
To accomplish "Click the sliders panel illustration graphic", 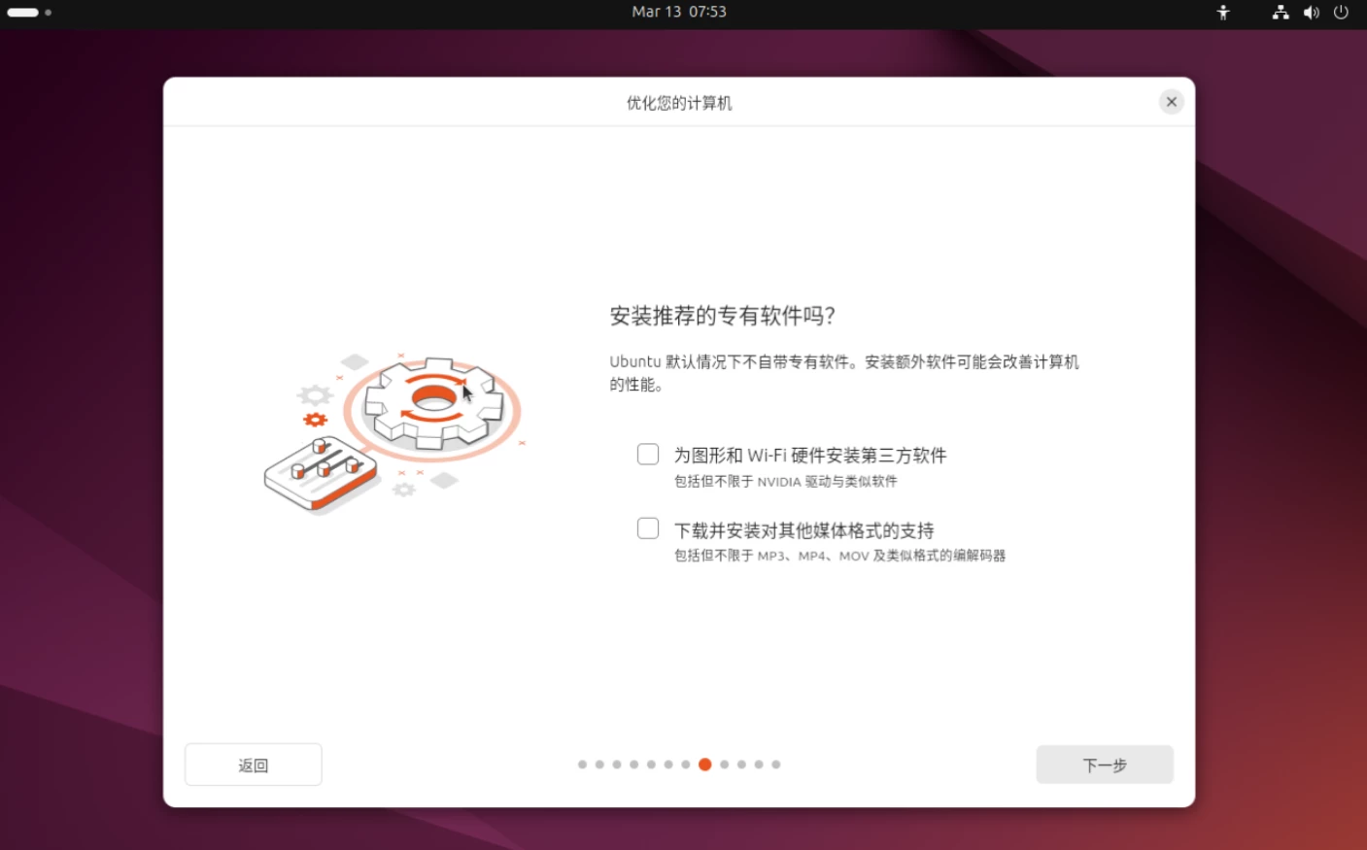I will point(321,473).
